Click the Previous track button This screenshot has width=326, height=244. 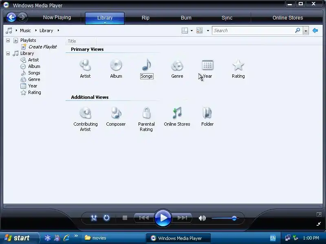(x=144, y=218)
